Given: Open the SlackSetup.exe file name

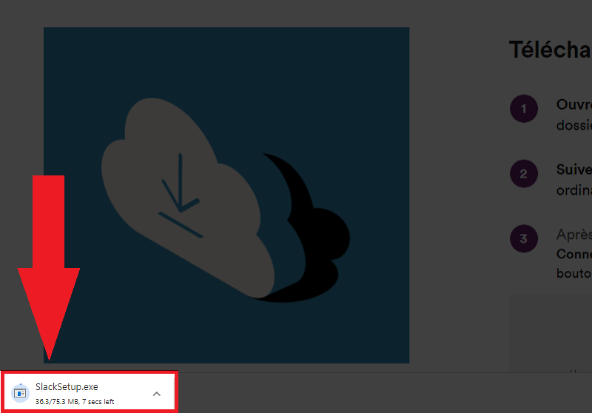Looking at the screenshot, I should coord(67,387).
